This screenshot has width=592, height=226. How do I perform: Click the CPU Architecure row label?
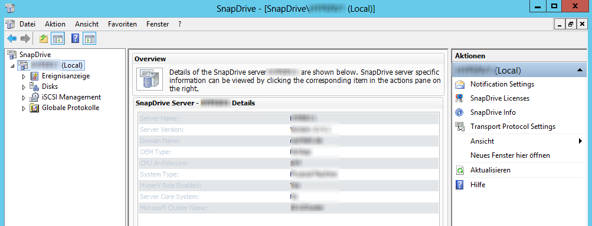(164, 164)
